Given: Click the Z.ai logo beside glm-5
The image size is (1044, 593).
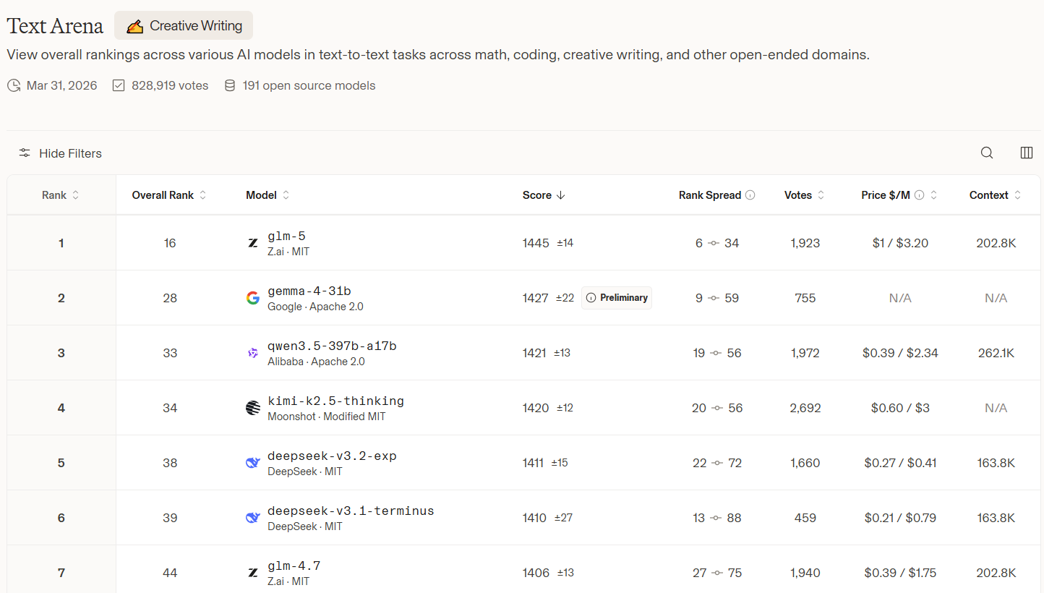Looking at the screenshot, I should pos(253,243).
